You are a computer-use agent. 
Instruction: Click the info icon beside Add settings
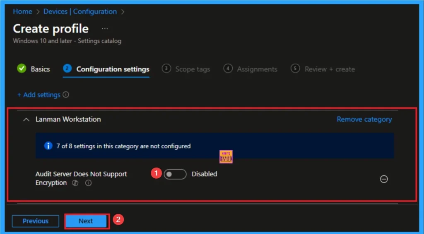coord(66,95)
